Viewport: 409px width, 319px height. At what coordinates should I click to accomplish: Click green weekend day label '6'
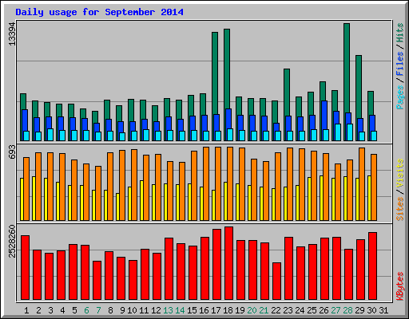tap(86, 310)
